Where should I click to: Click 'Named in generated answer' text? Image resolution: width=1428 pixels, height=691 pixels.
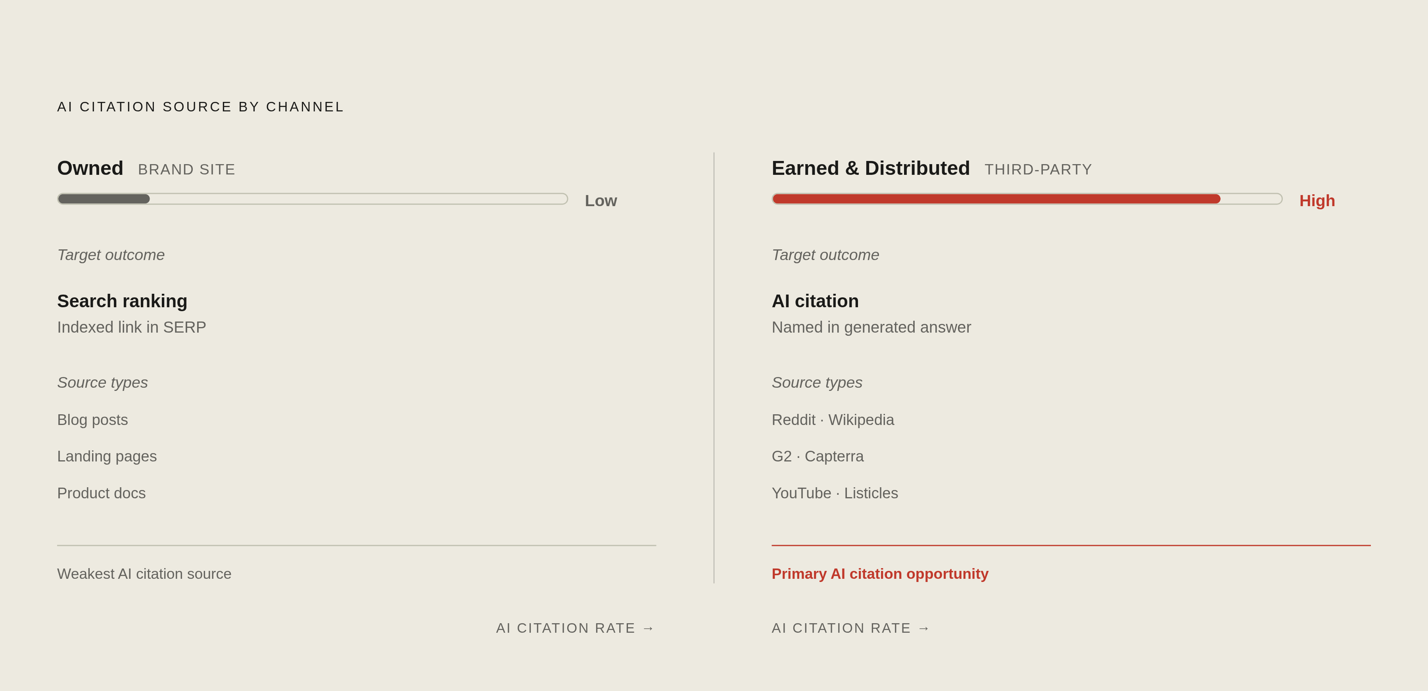point(871,327)
